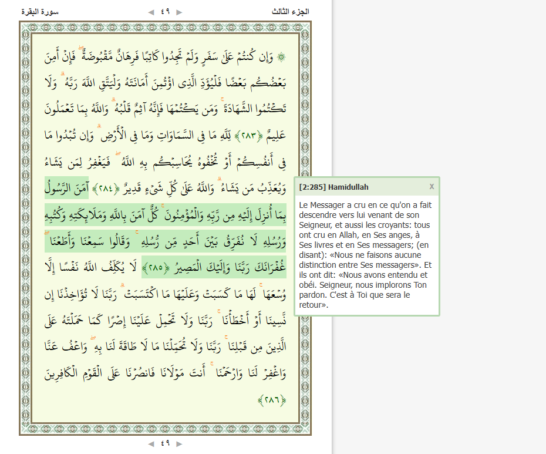Image resolution: width=546 pixels, height=454 pixels.
Task: Click the right-pointing arrow below the page
Action: tap(179, 444)
